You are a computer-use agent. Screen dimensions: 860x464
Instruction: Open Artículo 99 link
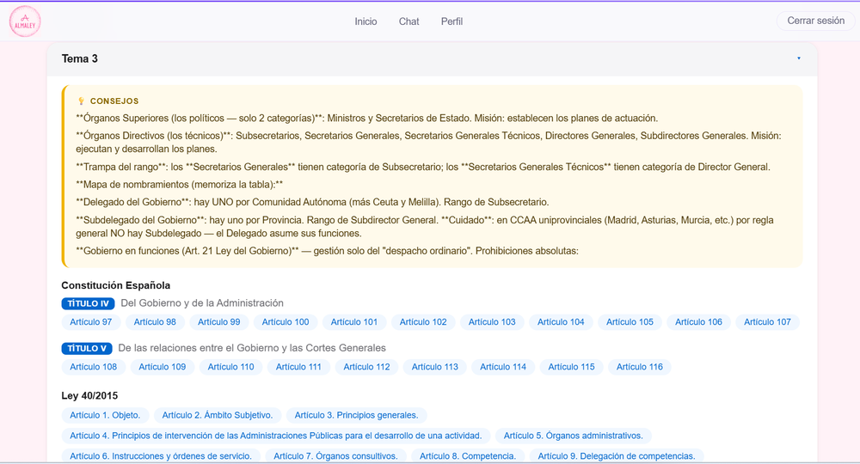[x=218, y=322]
